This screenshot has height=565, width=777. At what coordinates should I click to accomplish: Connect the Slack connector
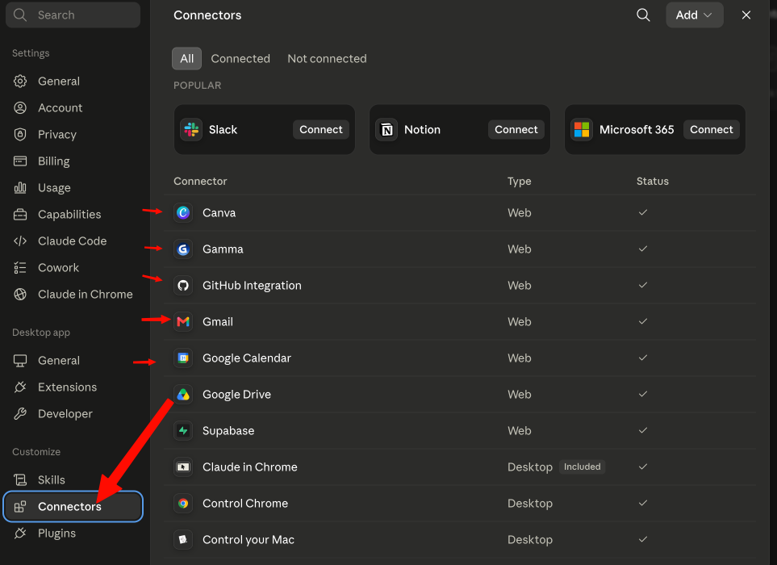[320, 130]
